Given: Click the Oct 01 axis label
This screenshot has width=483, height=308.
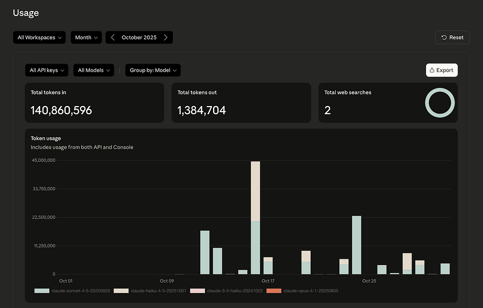Looking at the screenshot, I should tap(66, 281).
